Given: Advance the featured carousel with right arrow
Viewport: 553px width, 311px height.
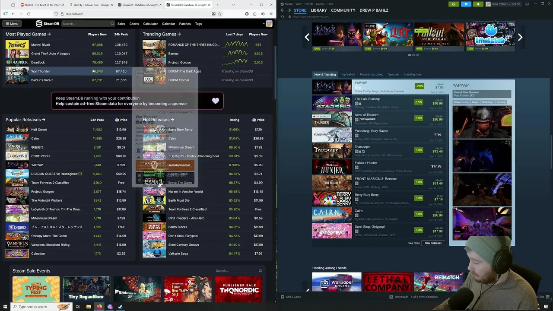Looking at the screenshot, I should coord(520,37).
